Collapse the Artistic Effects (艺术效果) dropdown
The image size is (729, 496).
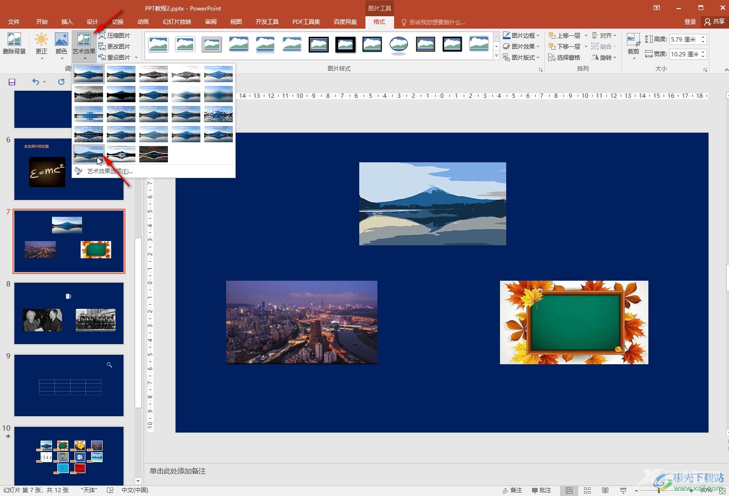pyautogui.click(x=84, y=45)
